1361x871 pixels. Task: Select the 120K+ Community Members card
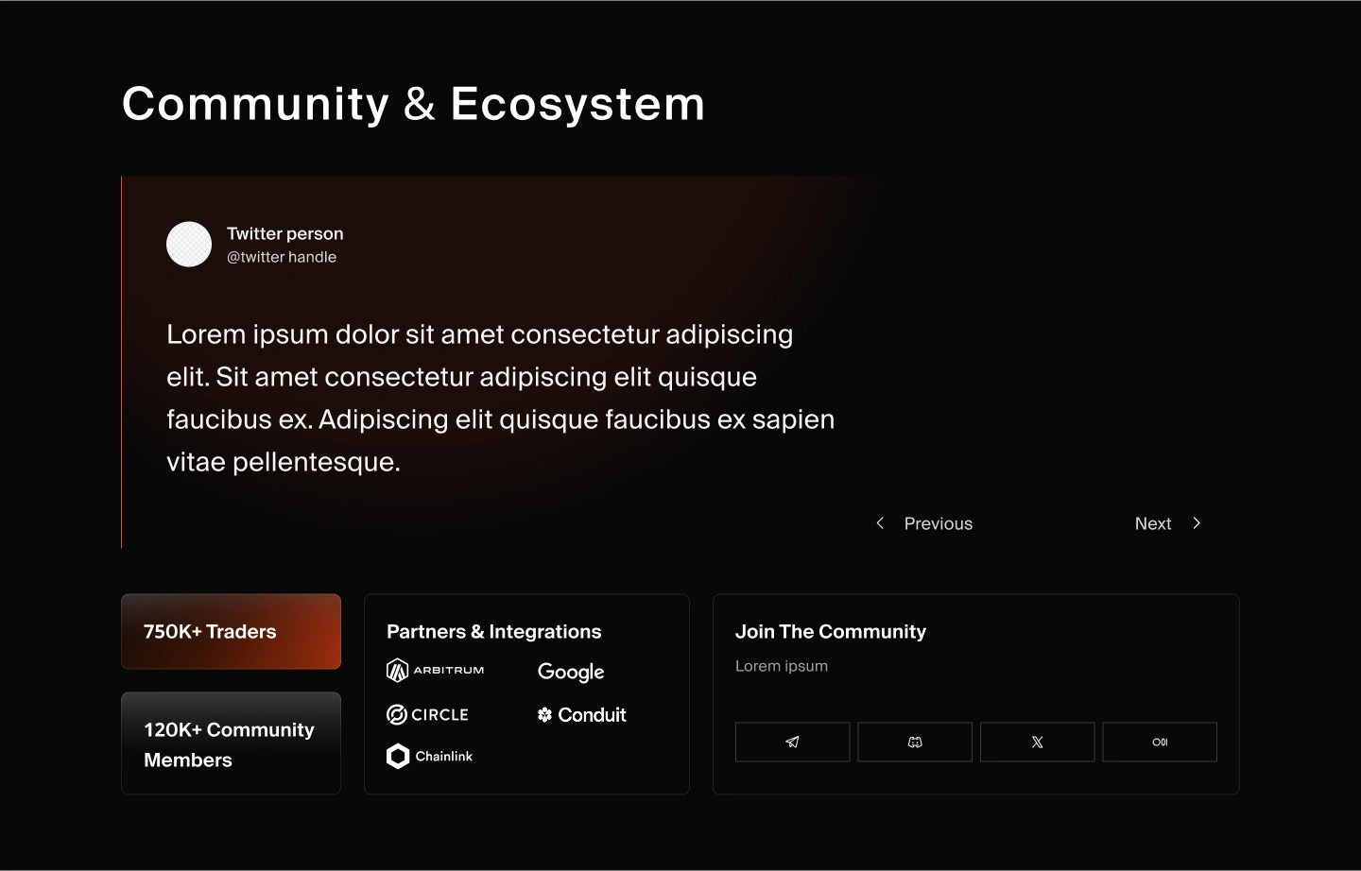(231, 743)
